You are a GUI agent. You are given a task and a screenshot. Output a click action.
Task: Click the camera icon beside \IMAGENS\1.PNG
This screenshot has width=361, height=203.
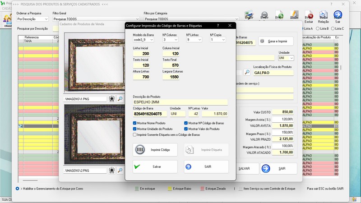(112, 98)
